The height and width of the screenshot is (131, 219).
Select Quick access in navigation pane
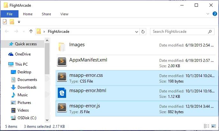click(26, 44)
